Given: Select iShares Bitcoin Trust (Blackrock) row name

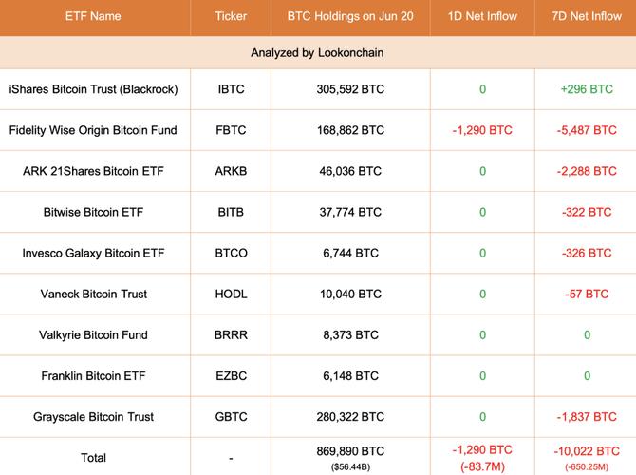Looking at the screenshot, I should (93, 89).
